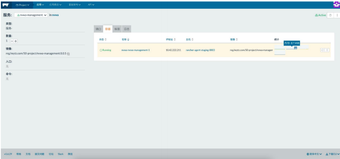This screenshot has width=340, height=159.
Task: Open the API menu
Action: click(x=91, y=5)
